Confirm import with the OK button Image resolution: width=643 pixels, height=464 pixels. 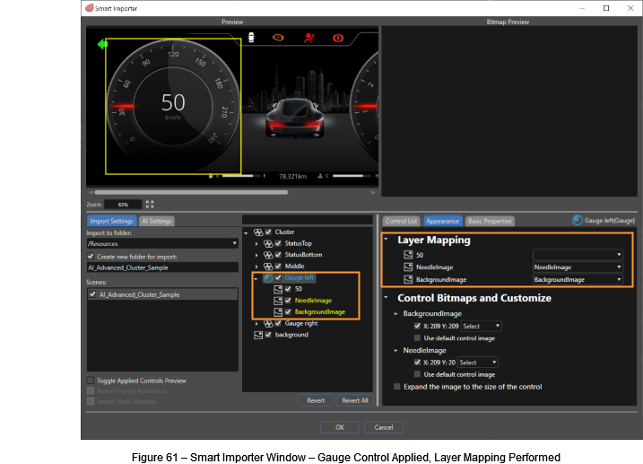[340, 427]
